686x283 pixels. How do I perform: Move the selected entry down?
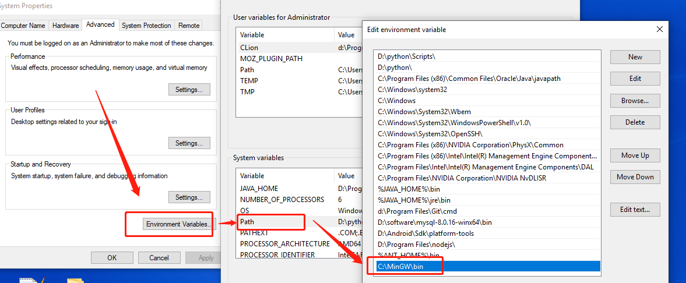(635, 176)
